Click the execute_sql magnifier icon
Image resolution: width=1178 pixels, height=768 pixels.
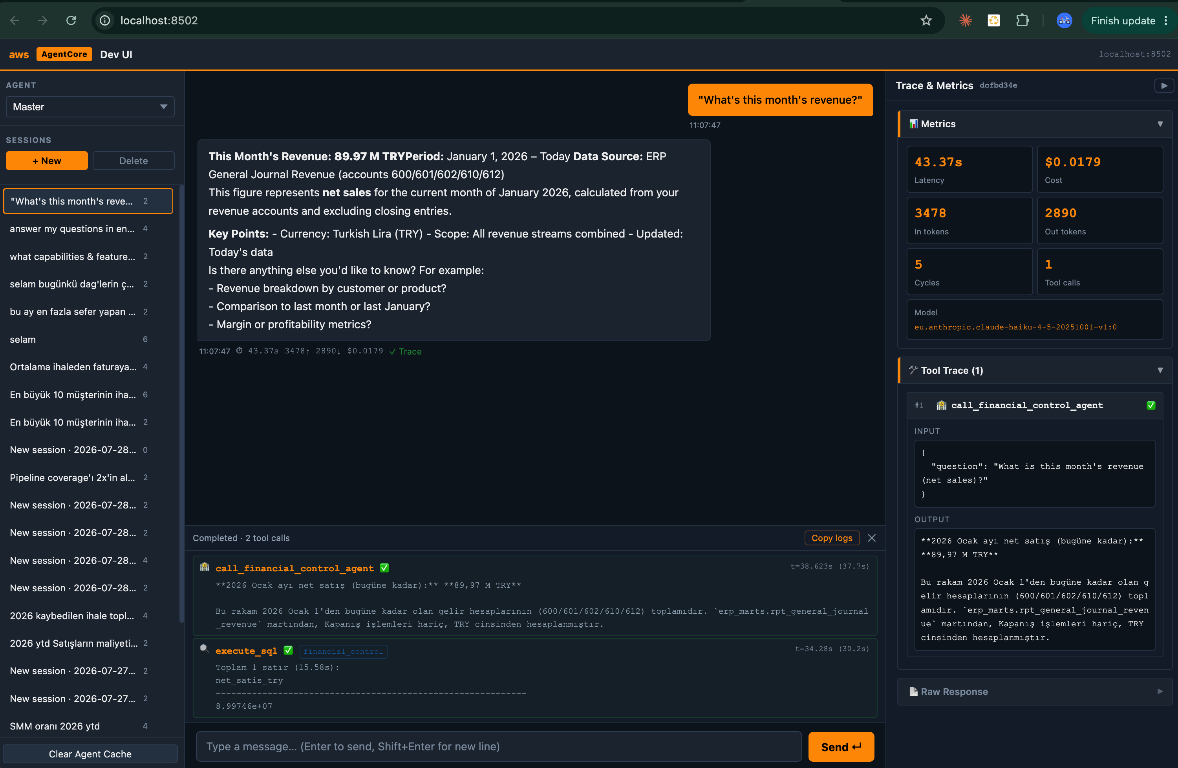click(x=204, y=649)
